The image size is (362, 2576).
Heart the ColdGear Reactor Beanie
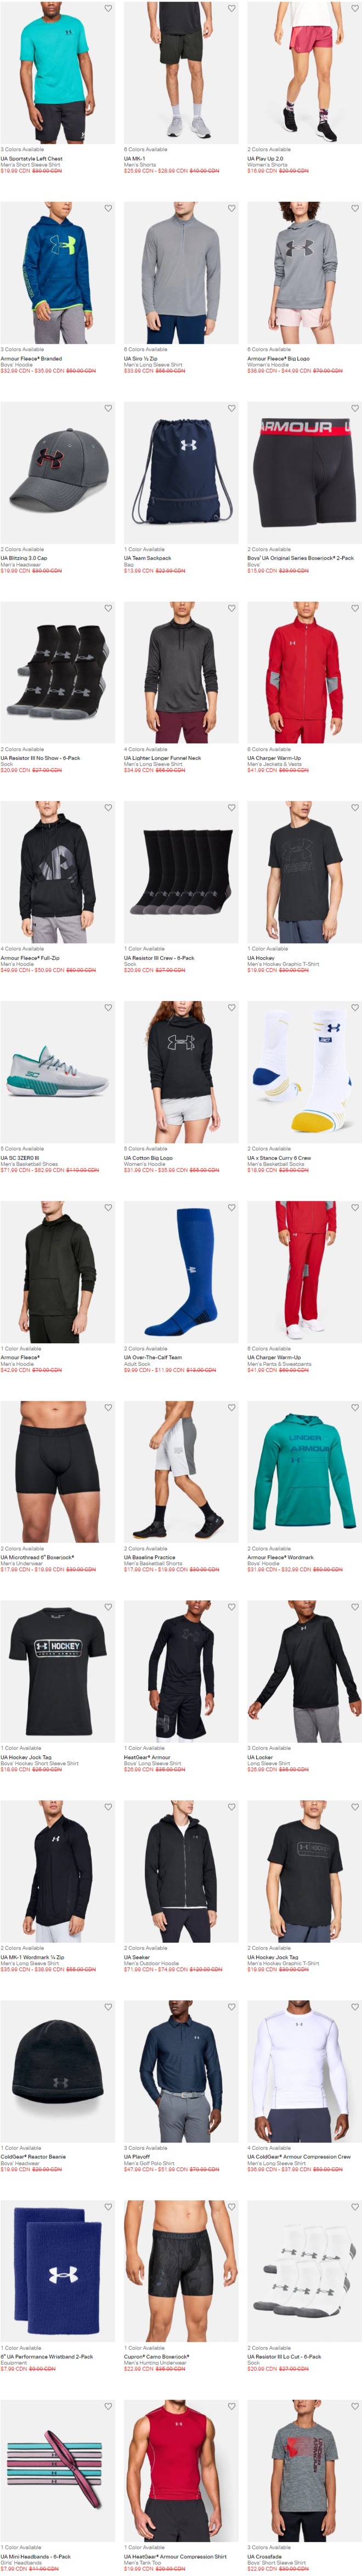(108, 2006)
